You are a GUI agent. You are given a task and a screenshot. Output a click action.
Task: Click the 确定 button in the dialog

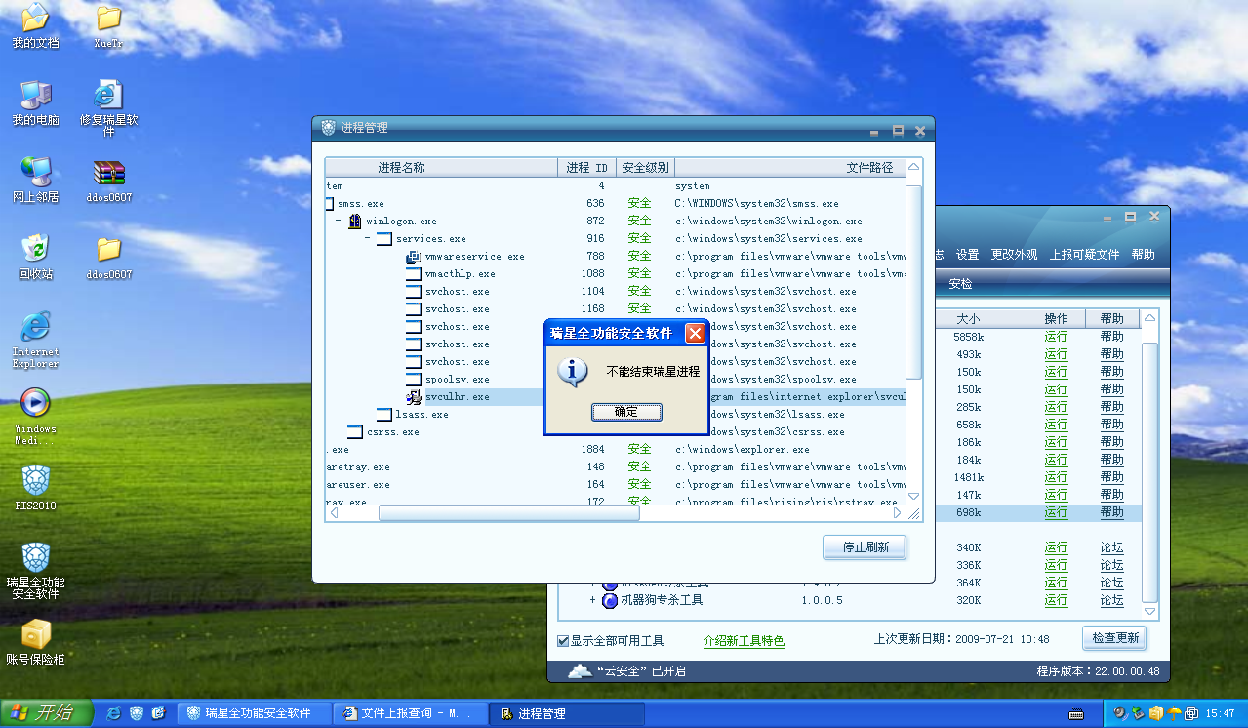coord(626,412)
